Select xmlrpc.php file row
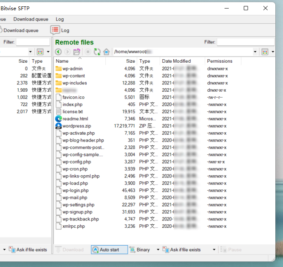The height and width of the screenshot is (267, 283). [147, 226]
